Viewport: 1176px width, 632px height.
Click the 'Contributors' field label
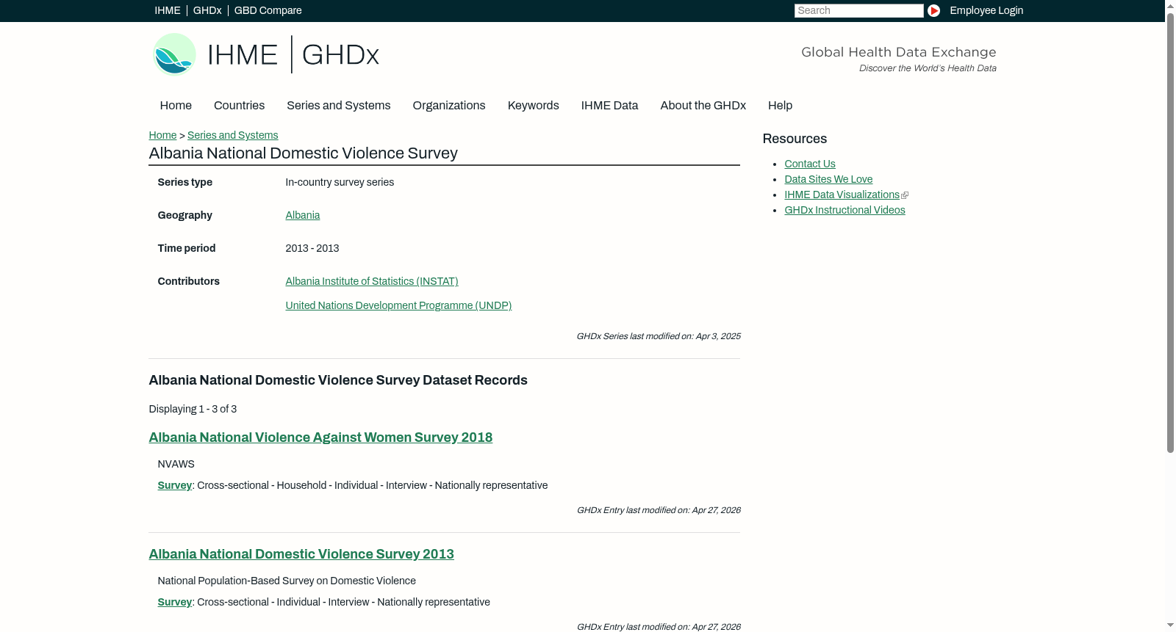click(x=188, y=281)
